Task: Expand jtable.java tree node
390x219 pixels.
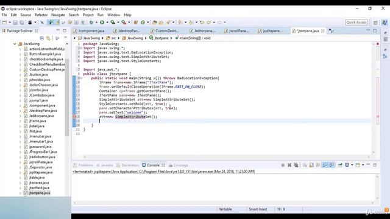Action: point(20,178)
